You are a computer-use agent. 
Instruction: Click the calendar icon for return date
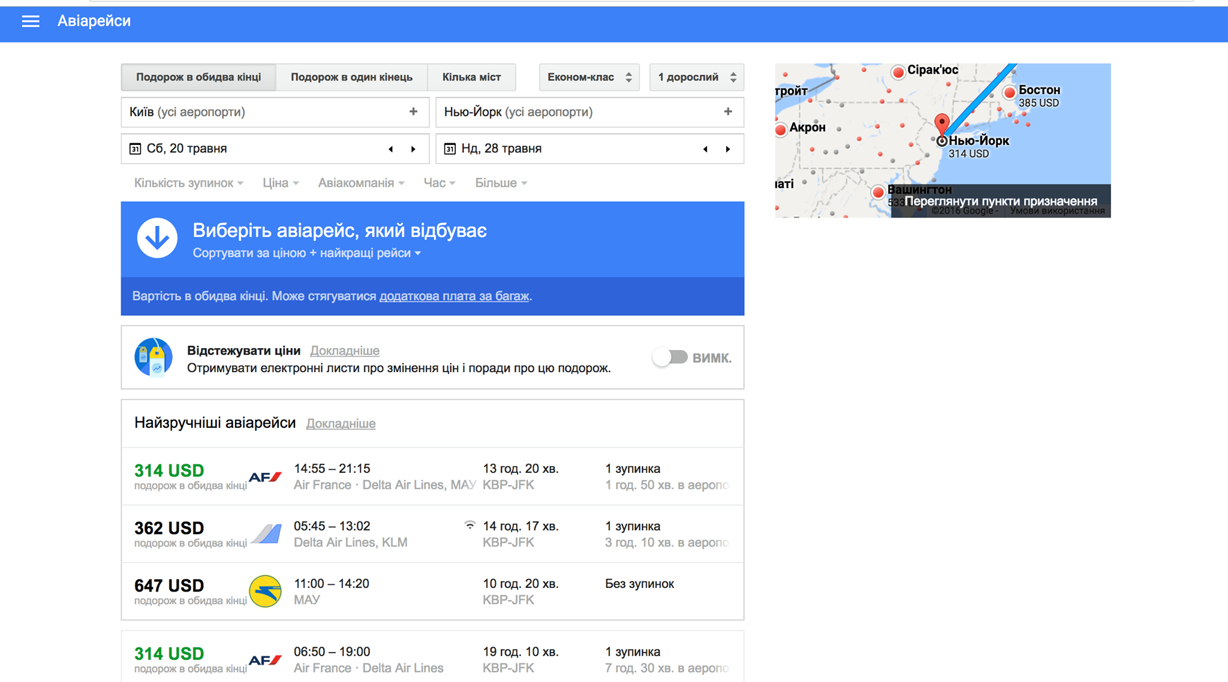pos(450,149)
